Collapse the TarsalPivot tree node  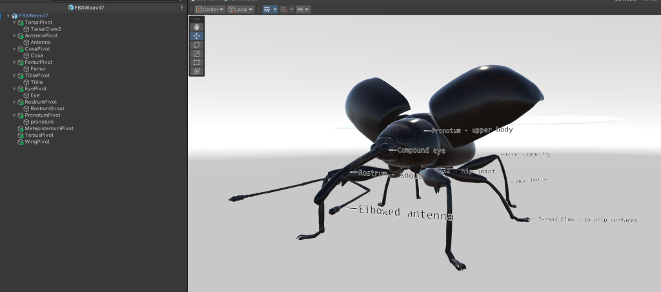pyautogui.click(x=14, y=23)
